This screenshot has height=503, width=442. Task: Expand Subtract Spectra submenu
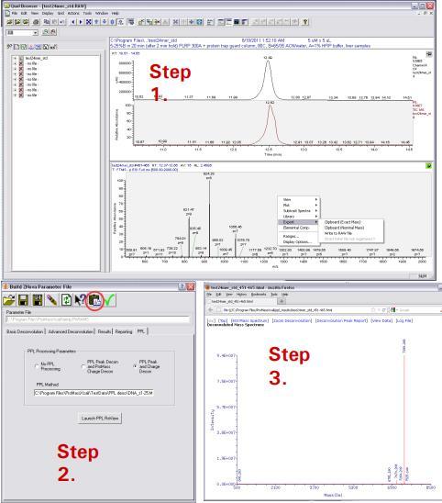pos(298,211)
